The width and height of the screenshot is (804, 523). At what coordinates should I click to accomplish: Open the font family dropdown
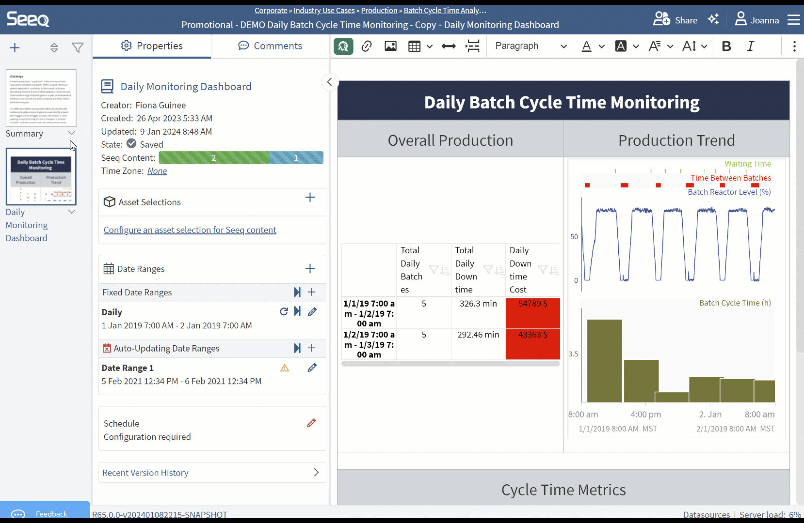660,46
